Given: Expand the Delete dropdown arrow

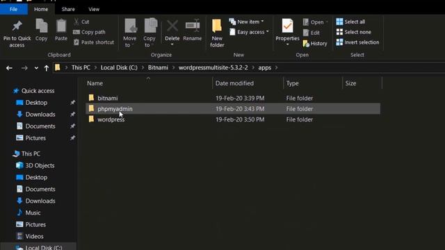Looking at the screenshot, I should [x=172, y=44].
